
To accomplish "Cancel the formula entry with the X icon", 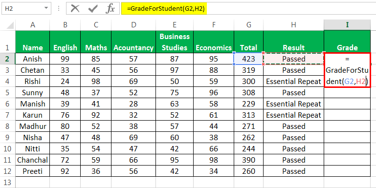I will (x=75, y=9).
